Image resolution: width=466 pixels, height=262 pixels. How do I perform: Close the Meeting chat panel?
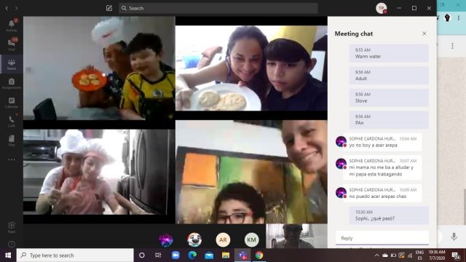(424, 33)
